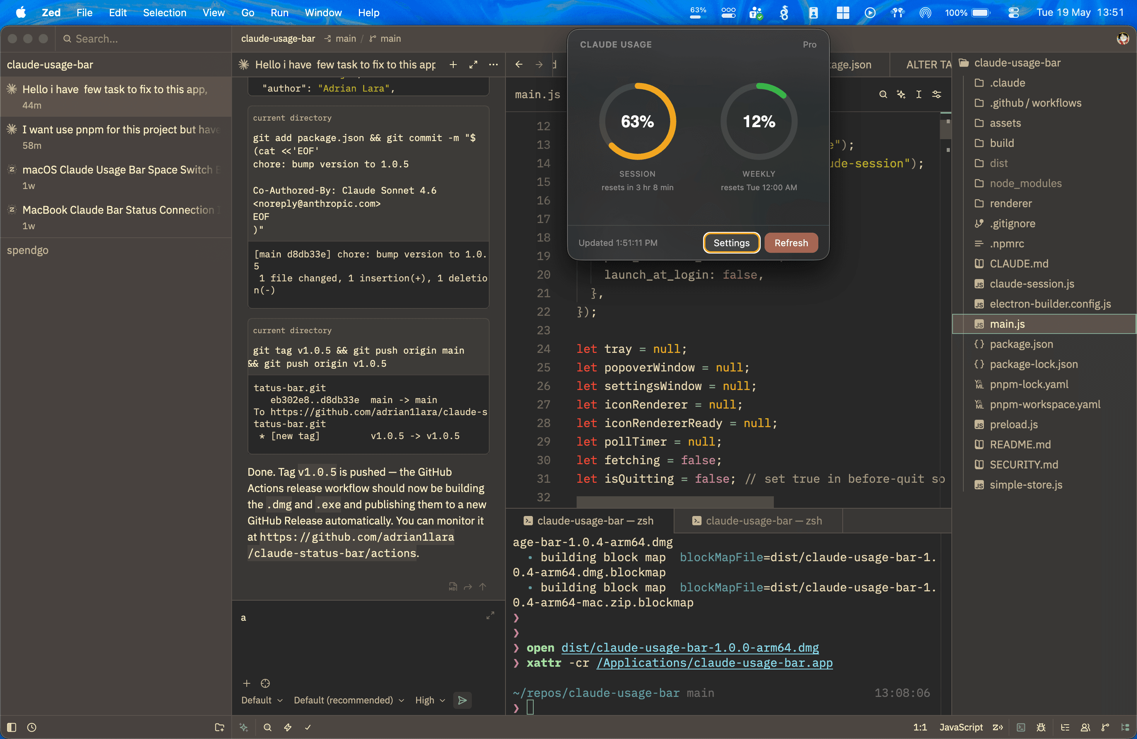
Task: Click the Zed edit prediction icon in status bar
Action: (997, 727)
